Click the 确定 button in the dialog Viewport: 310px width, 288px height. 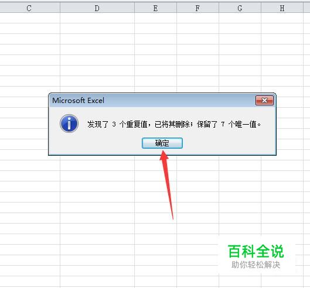point(162,143)
